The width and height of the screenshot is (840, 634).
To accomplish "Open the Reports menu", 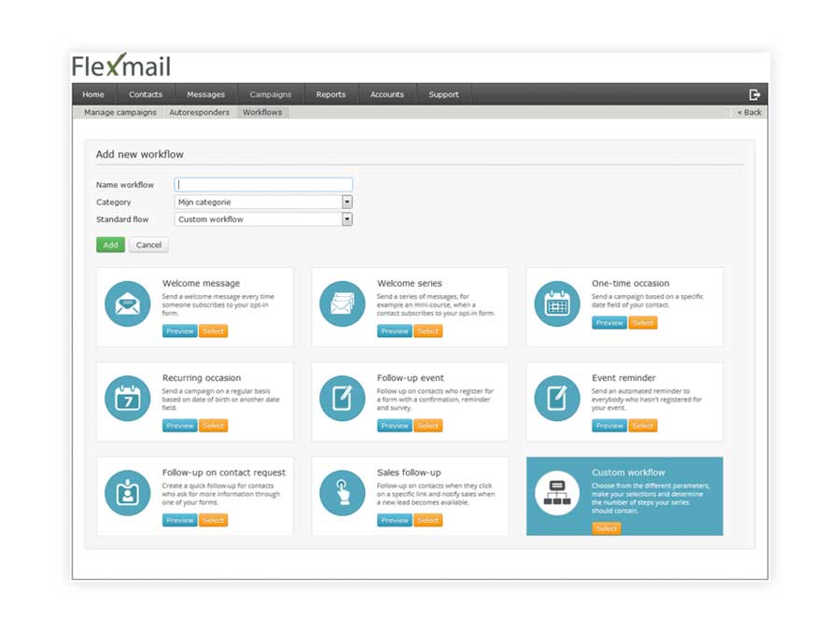I will (330, 94).
